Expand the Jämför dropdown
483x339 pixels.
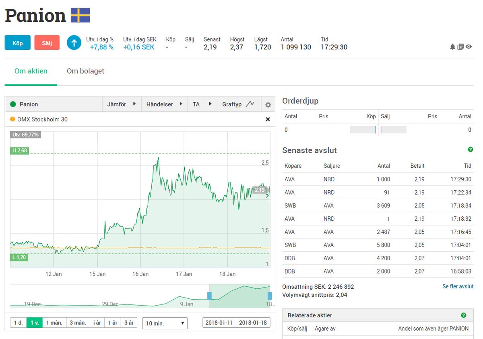[x=122, y=104]
